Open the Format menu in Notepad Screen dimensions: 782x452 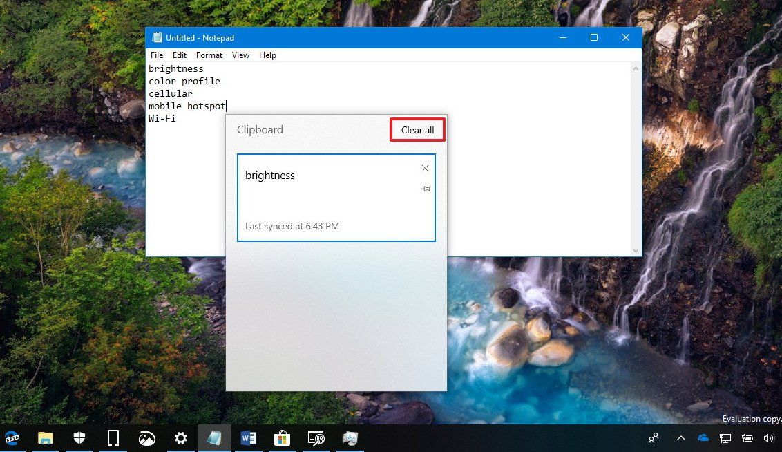209,55
